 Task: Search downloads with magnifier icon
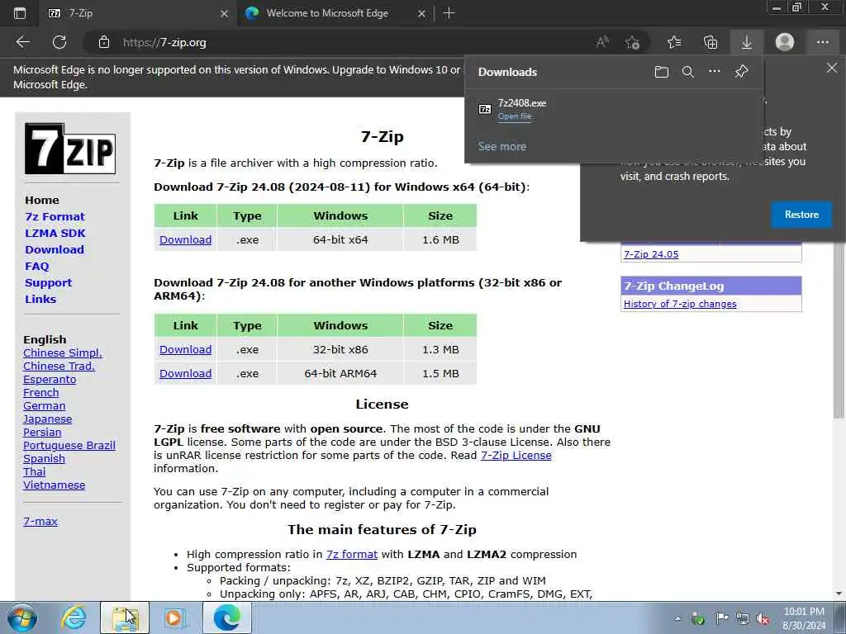[x=688, y=72]
